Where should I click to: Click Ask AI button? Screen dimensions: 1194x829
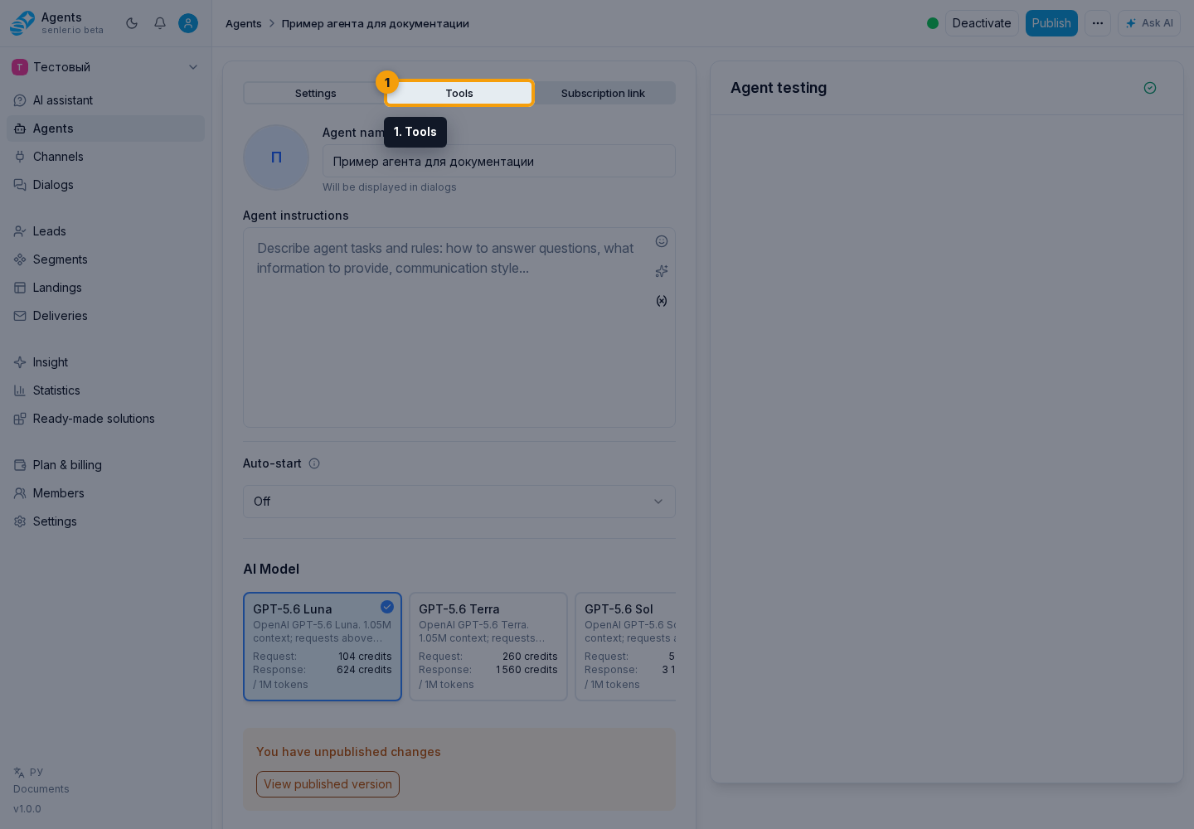pyautogui.click(x=1149, y=23)
